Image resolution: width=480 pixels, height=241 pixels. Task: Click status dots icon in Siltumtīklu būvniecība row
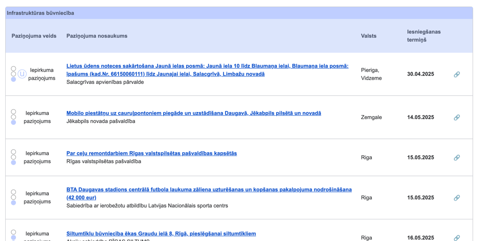[x=14, y=235]
